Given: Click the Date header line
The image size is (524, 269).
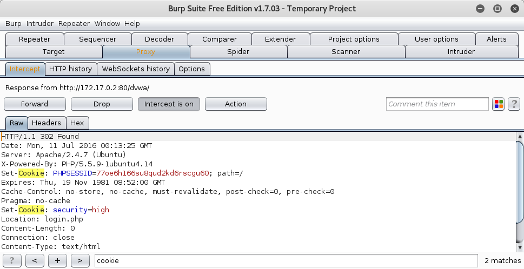Looking at the screenshot, I should 77,146.
